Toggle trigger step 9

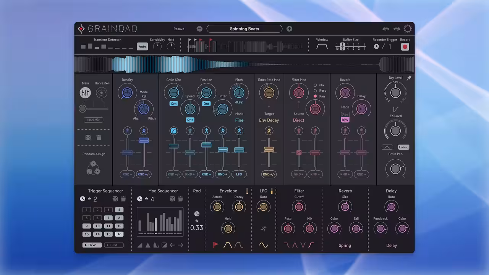pos(87,226)
